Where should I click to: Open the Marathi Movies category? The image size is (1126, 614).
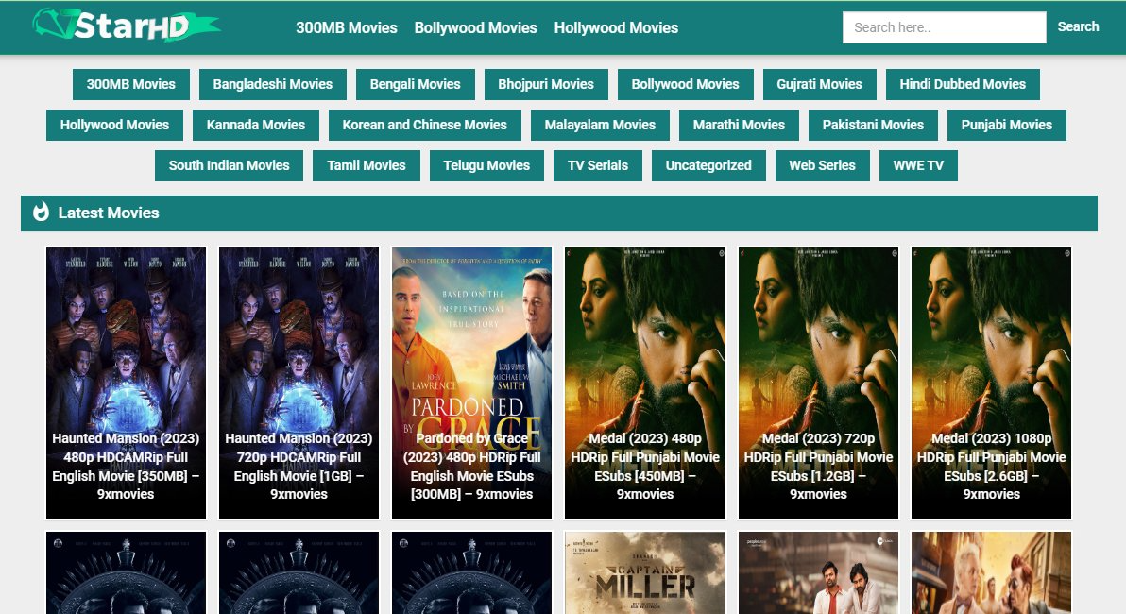point(739,125)
